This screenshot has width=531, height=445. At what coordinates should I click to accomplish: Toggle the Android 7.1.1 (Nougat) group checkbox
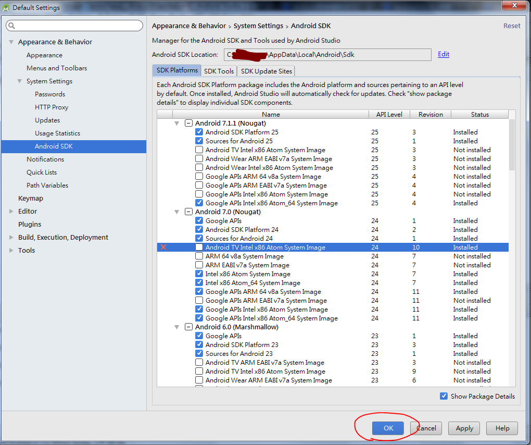click(188, 123)
